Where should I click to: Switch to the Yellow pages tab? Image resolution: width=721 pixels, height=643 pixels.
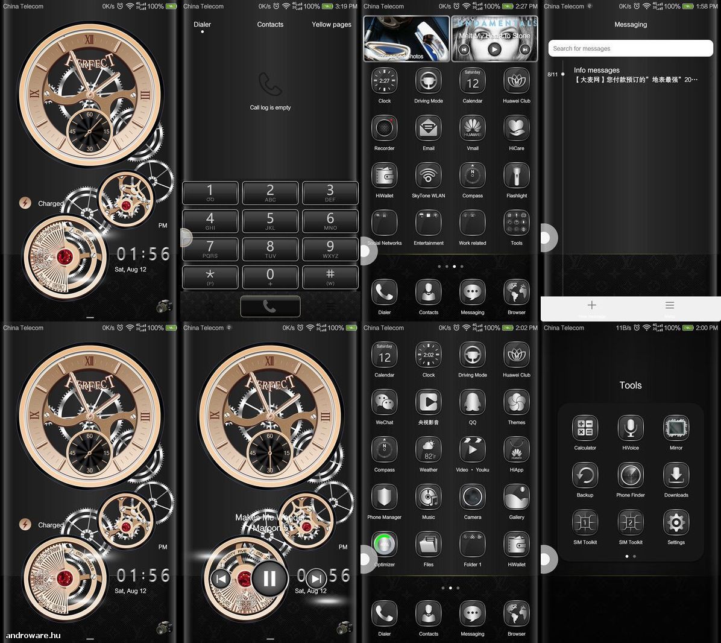(331, 24)
